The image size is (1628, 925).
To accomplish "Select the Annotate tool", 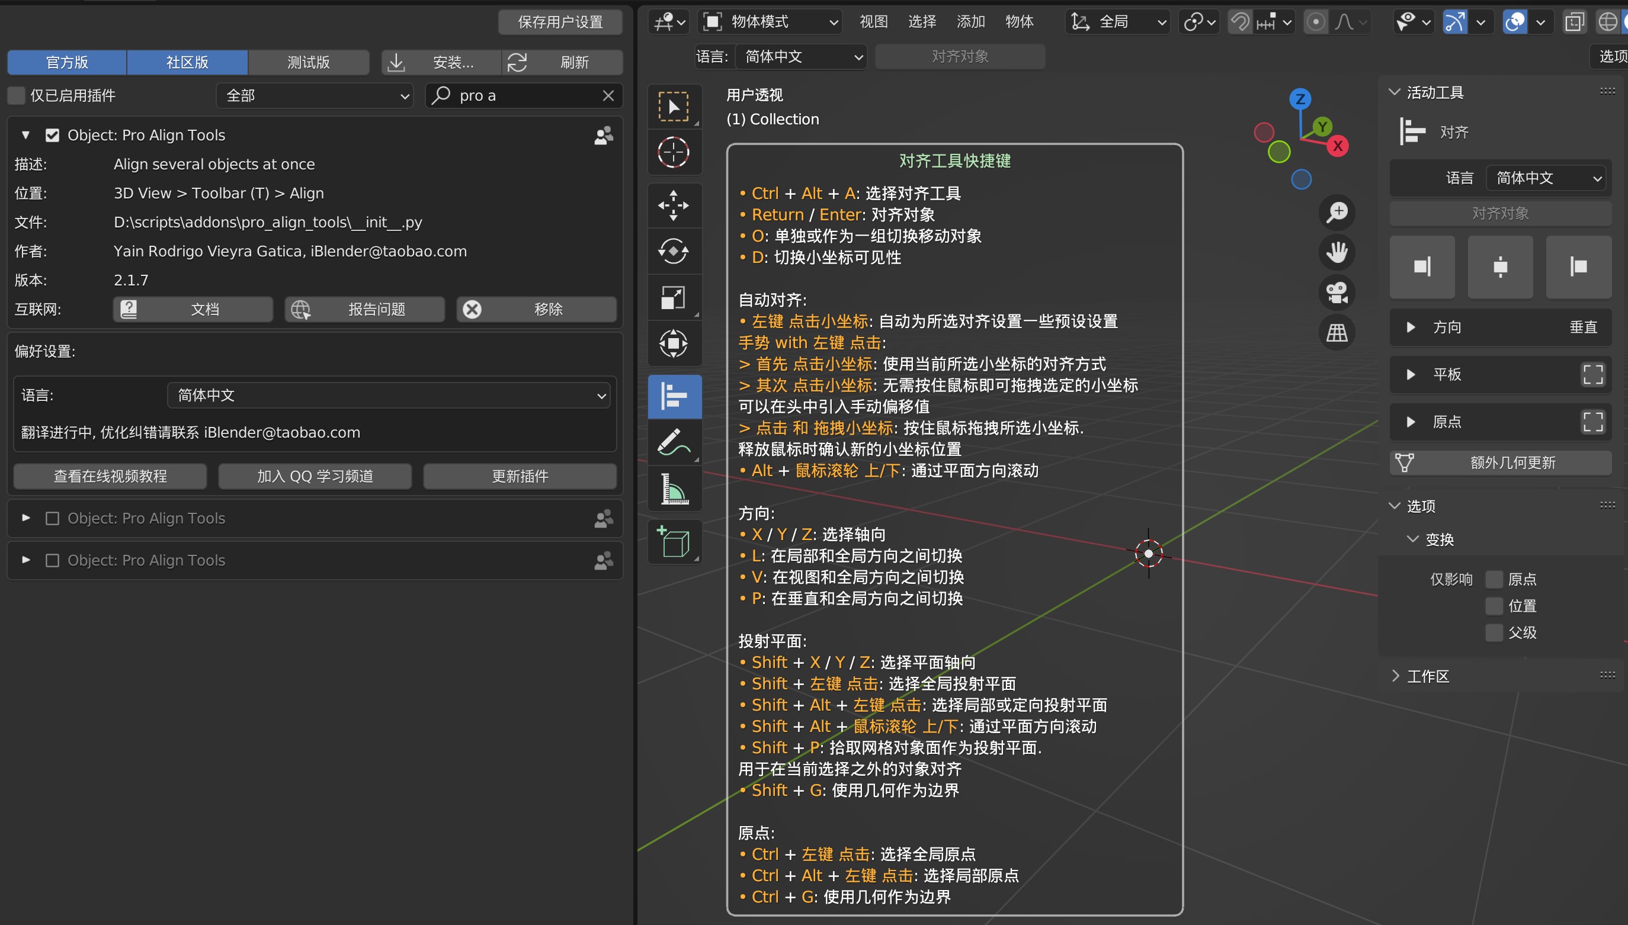I will (674, 442).
